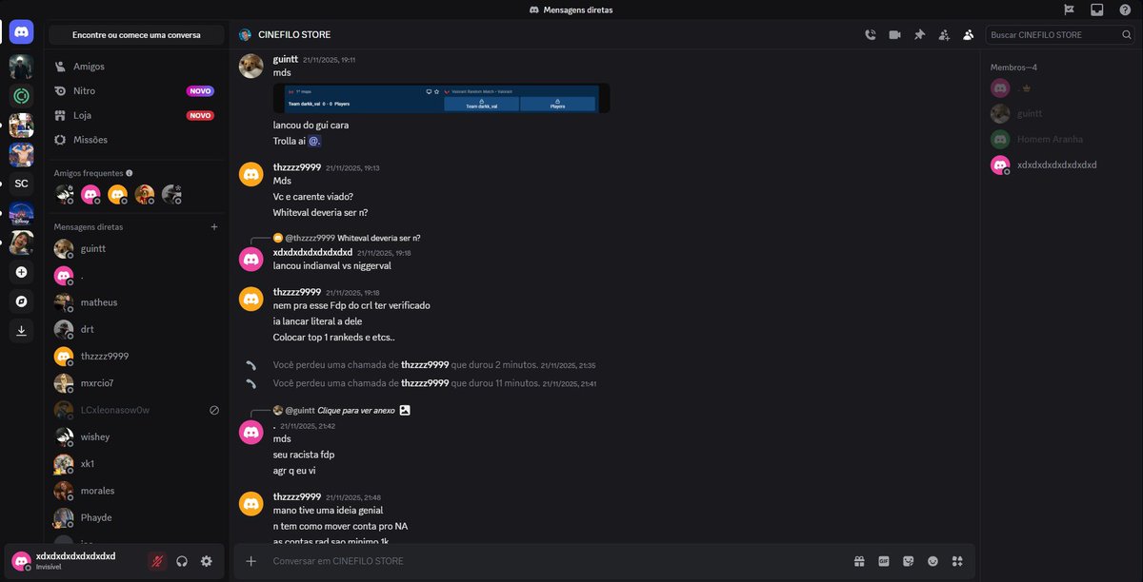Open user settings gear
Image resolution: width=1143 pixels, height=582 pixels.
(206, 561)
